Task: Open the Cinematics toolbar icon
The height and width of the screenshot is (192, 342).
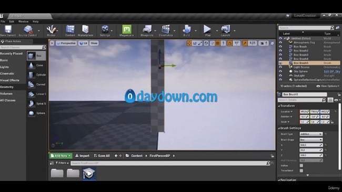Action: pos(166,29)
